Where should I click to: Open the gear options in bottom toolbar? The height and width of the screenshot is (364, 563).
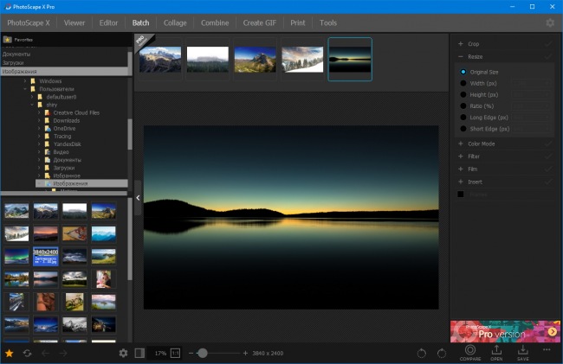pyautogui.click(x=123, y=354)
